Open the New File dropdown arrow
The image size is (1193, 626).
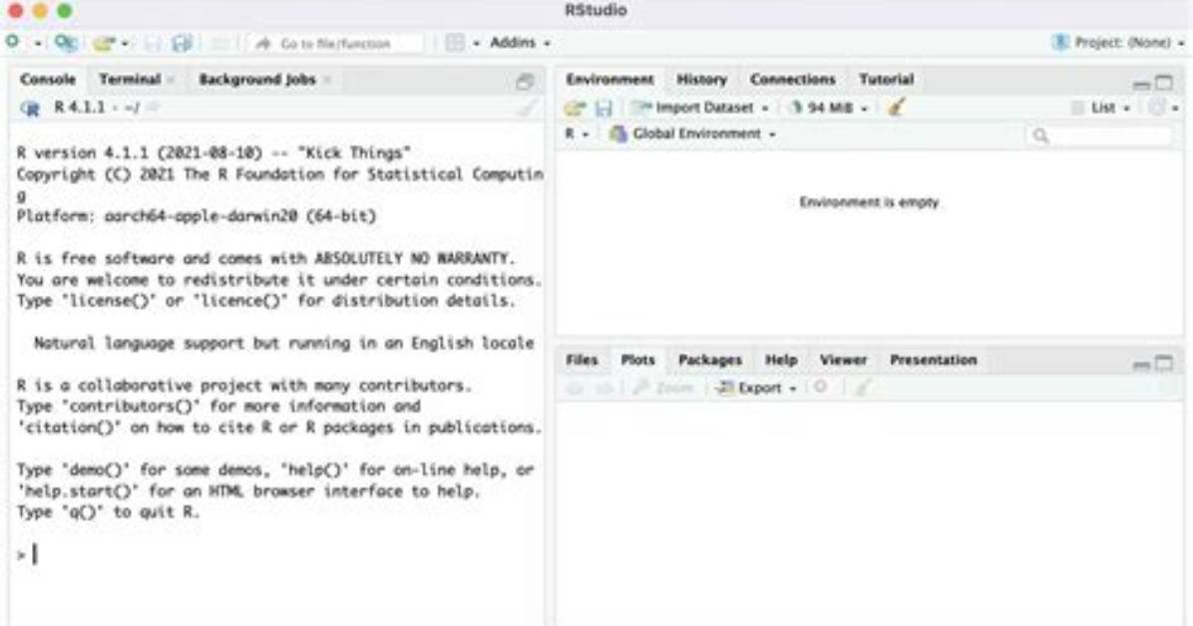[37, 43]
